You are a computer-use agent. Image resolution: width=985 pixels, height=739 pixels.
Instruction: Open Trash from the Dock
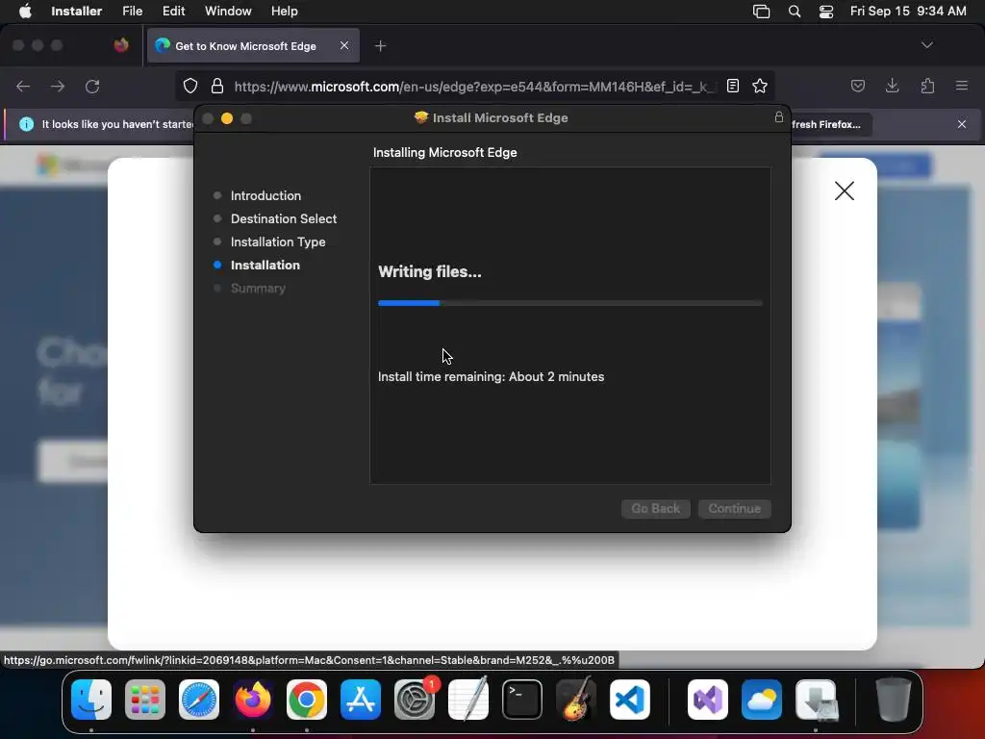pyautogui.click(x=893, y=700)
